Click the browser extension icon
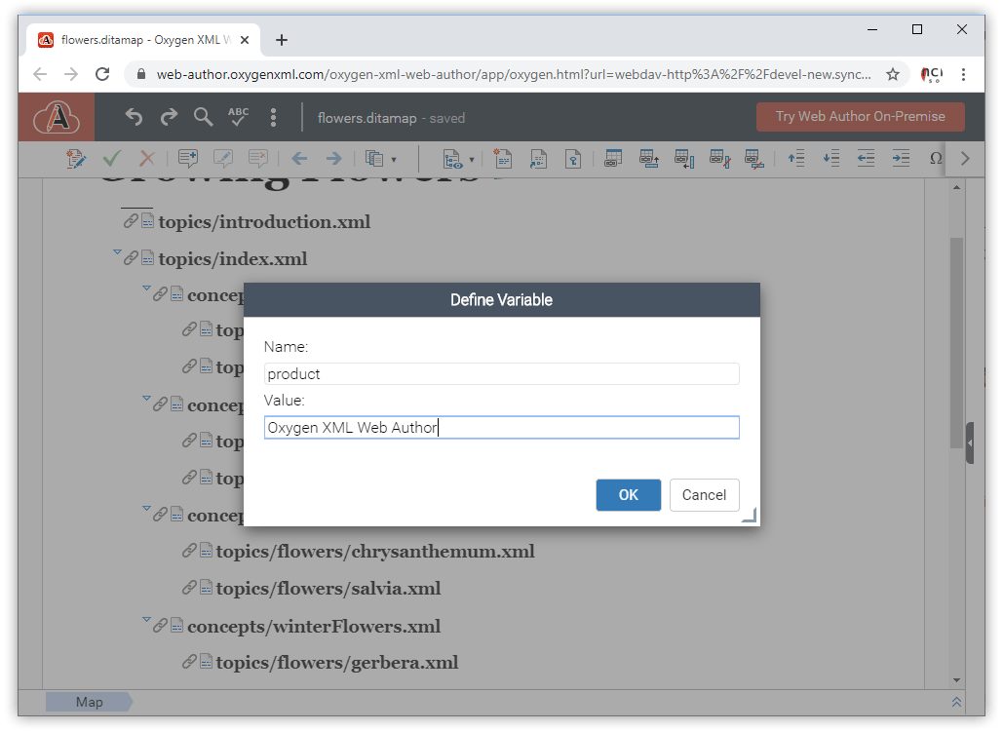The image size is (1004, 731). click(932, 74)
